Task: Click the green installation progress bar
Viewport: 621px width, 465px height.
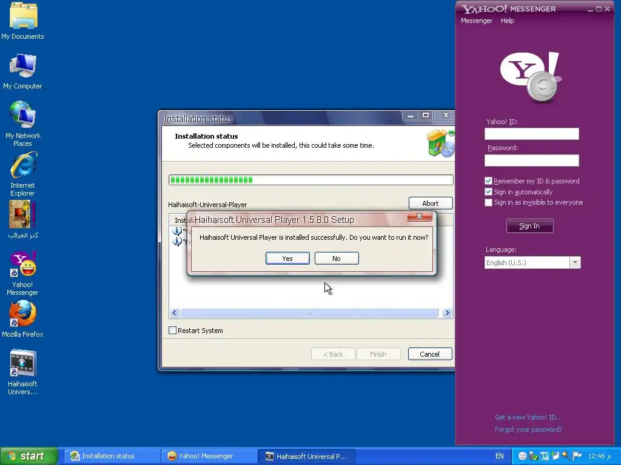Action: point(311,180)
